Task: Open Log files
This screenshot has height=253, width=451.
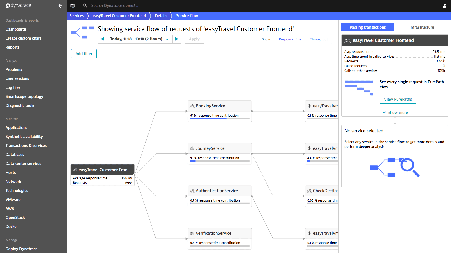Action: [13, 87]
